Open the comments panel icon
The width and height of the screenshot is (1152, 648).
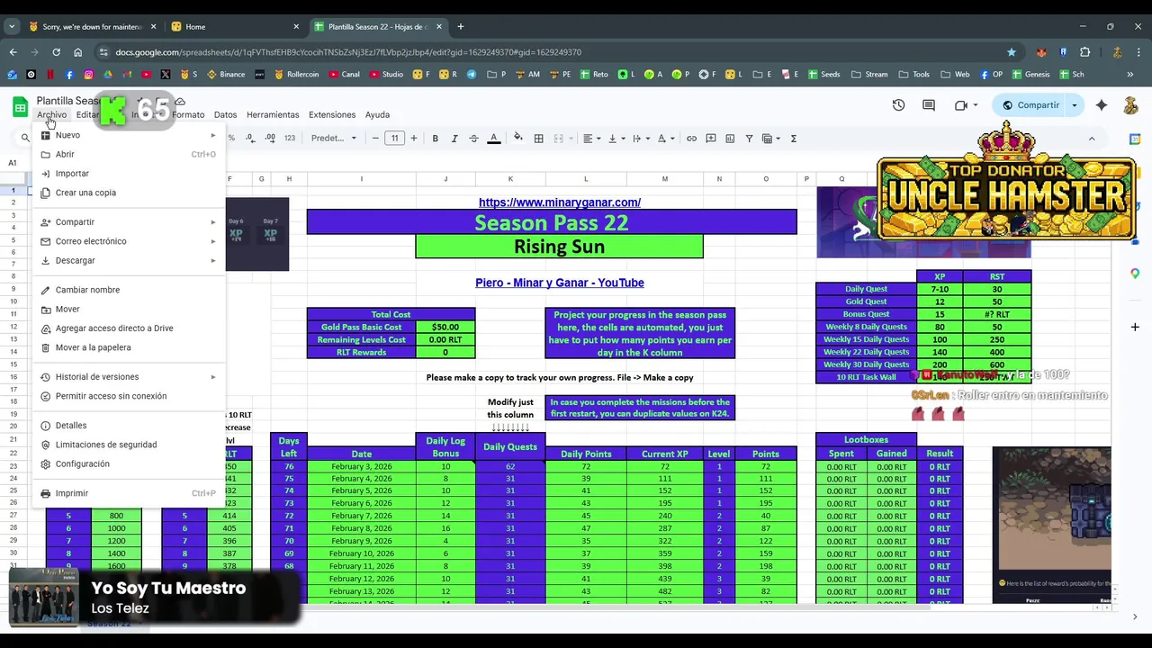[x=929, y=105]
